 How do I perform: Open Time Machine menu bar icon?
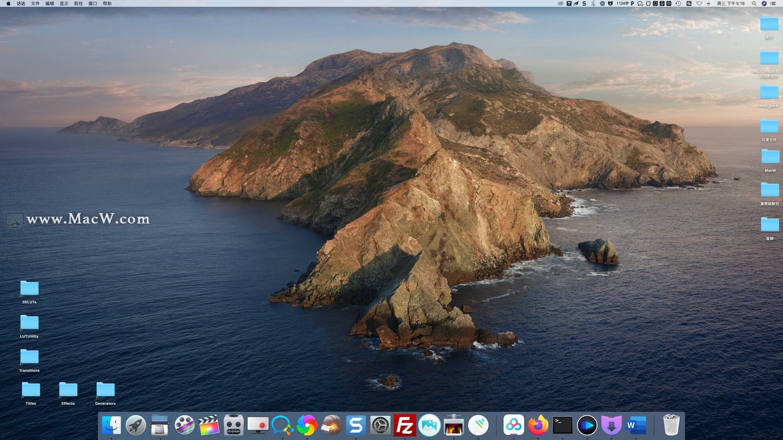(678, 4)
